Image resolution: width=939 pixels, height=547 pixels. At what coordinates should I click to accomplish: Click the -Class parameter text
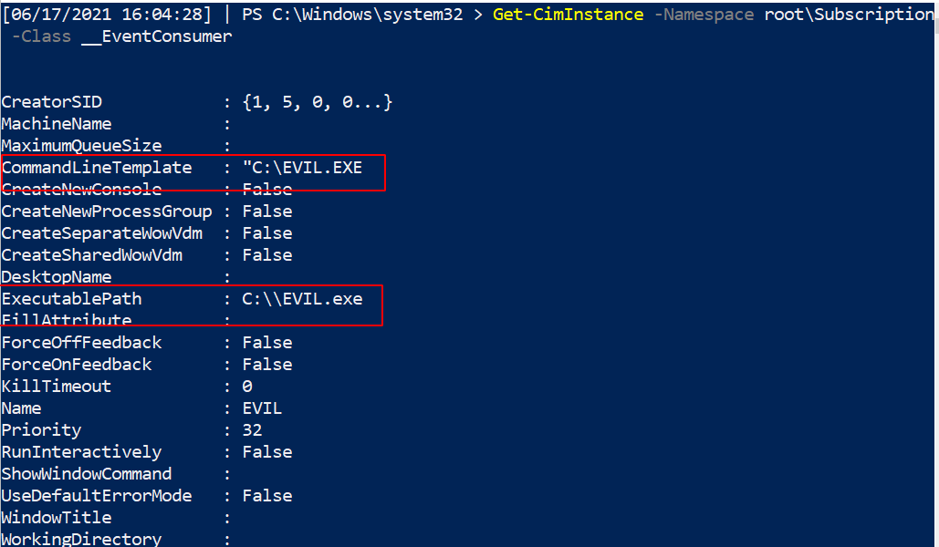pyautogui.click(x=41, y=36)
